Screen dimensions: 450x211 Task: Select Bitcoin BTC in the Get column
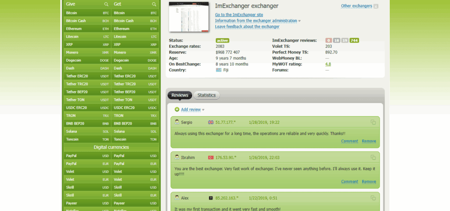(x=135, y=13)
